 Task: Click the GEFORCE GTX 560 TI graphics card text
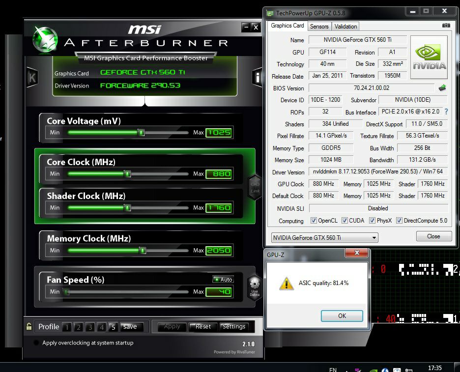point(143,72)
